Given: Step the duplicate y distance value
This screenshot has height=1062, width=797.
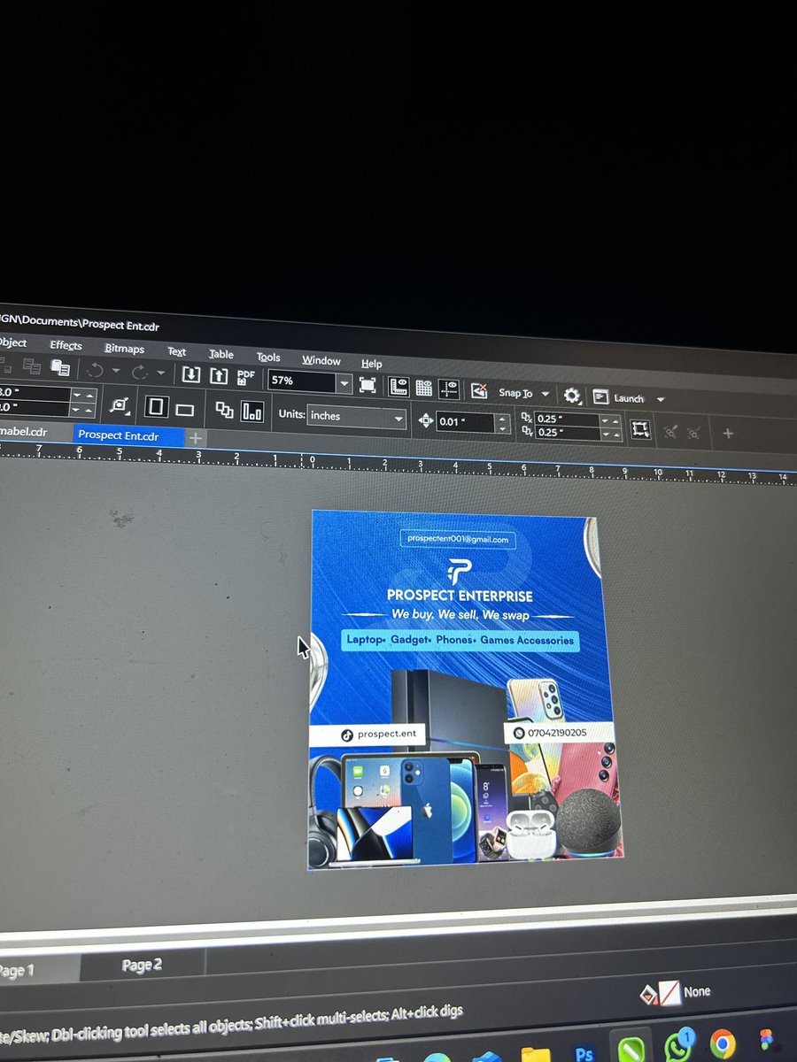Looking at the screenshot, I should pos(611,435).
